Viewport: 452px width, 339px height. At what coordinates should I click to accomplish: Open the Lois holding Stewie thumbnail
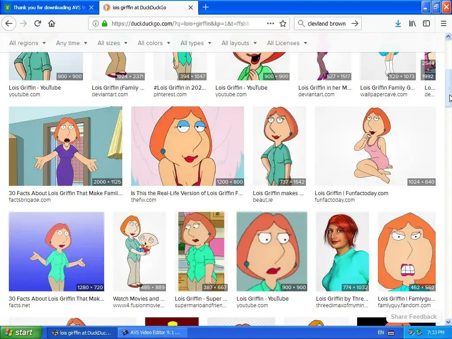click(139, 252)
